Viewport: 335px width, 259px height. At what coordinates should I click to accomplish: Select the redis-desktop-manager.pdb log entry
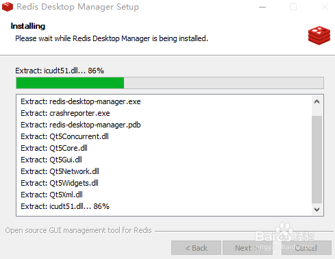[81, 125]
